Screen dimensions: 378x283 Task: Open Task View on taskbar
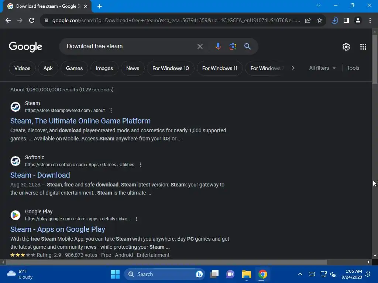point(214,274)
